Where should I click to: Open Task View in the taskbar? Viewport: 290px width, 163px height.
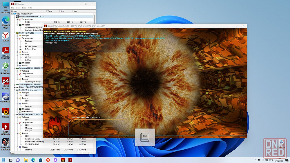[10, 160]
